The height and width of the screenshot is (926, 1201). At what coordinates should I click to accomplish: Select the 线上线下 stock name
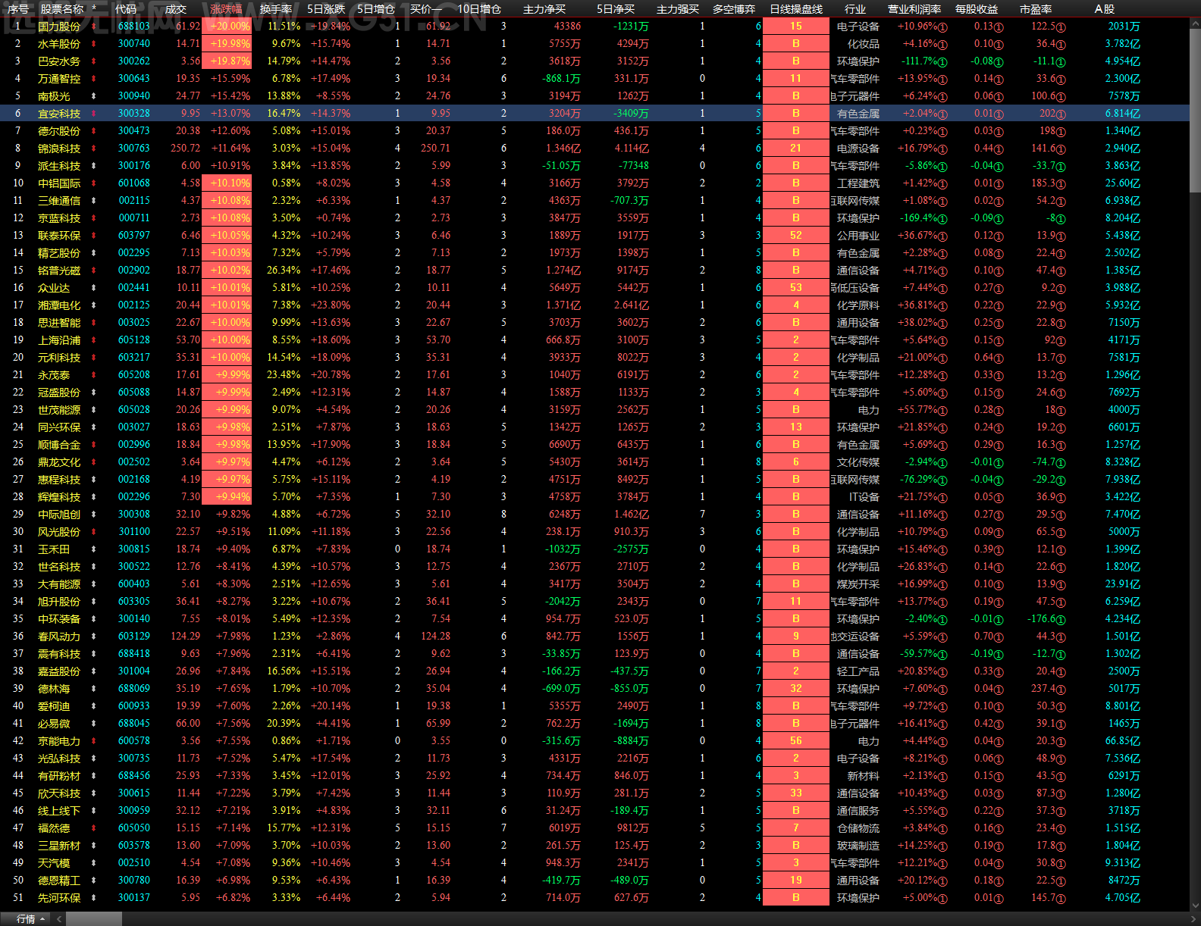pyautogui.click(x=59, y=811)
